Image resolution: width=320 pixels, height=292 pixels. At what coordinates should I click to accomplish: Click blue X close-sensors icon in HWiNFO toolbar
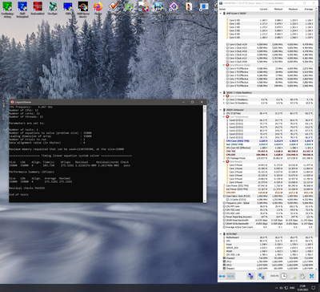pyautogui.click(x=311, y=276)
